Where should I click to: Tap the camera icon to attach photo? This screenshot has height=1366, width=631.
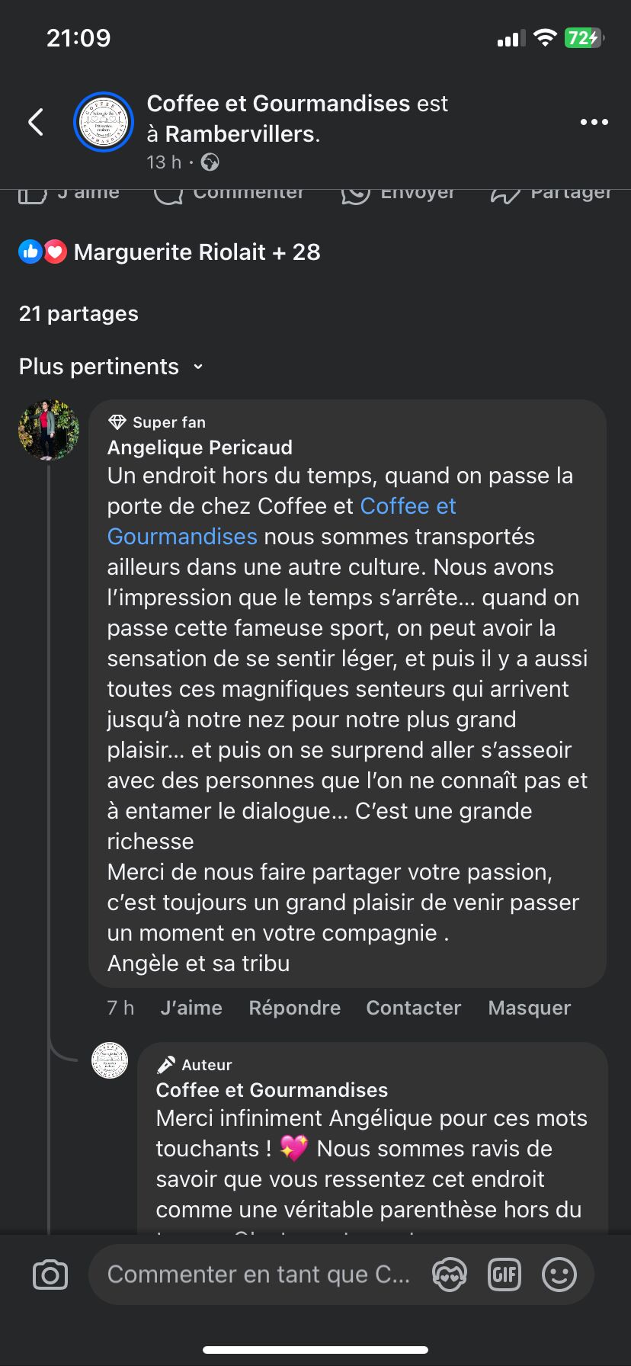50,1275
